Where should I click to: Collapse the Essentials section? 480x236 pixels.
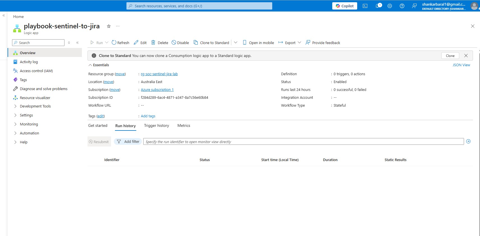[x=99, y=65]
